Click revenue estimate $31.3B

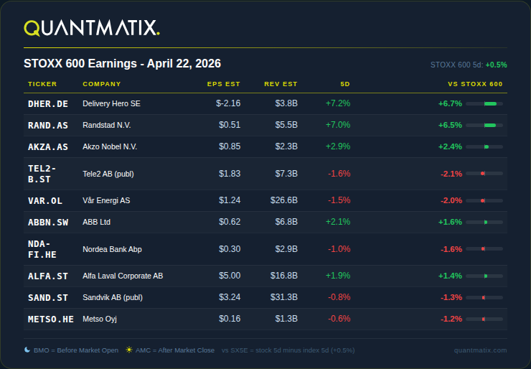[283, 297]
